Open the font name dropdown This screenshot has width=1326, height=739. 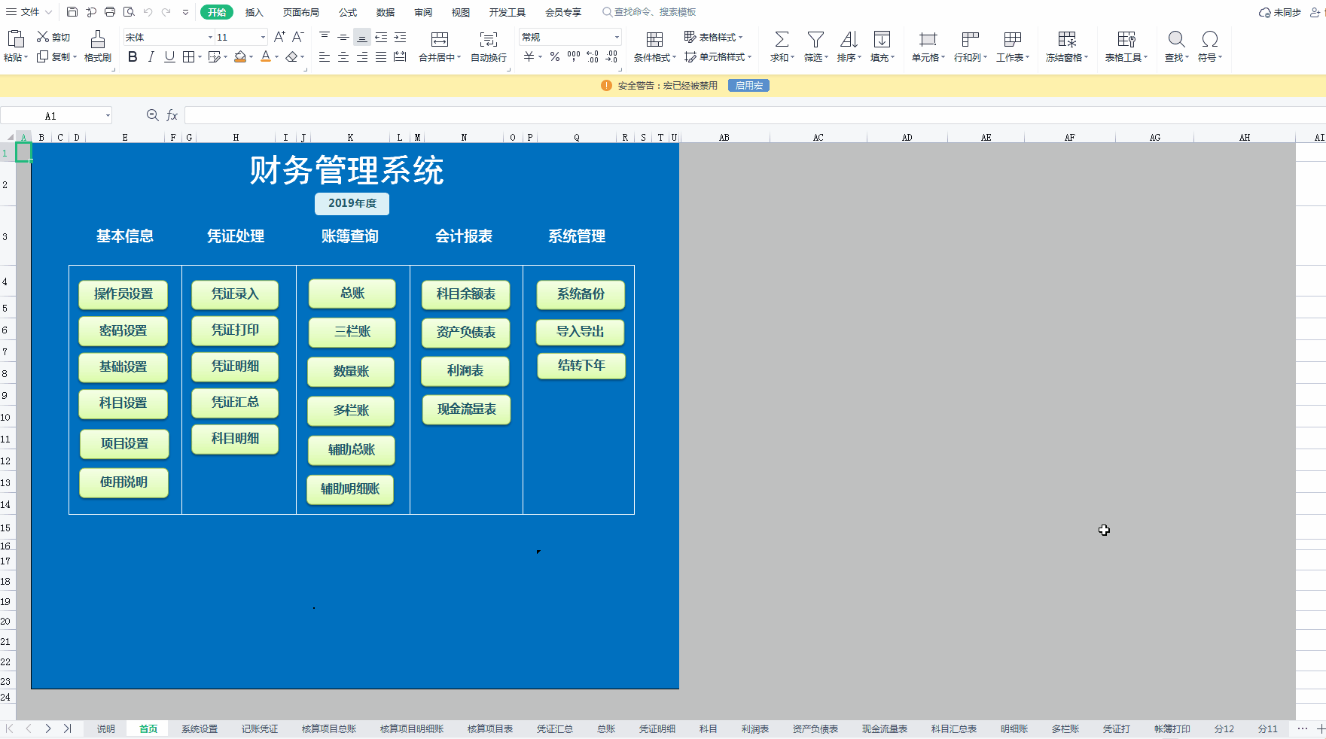[x=210, y=36]
